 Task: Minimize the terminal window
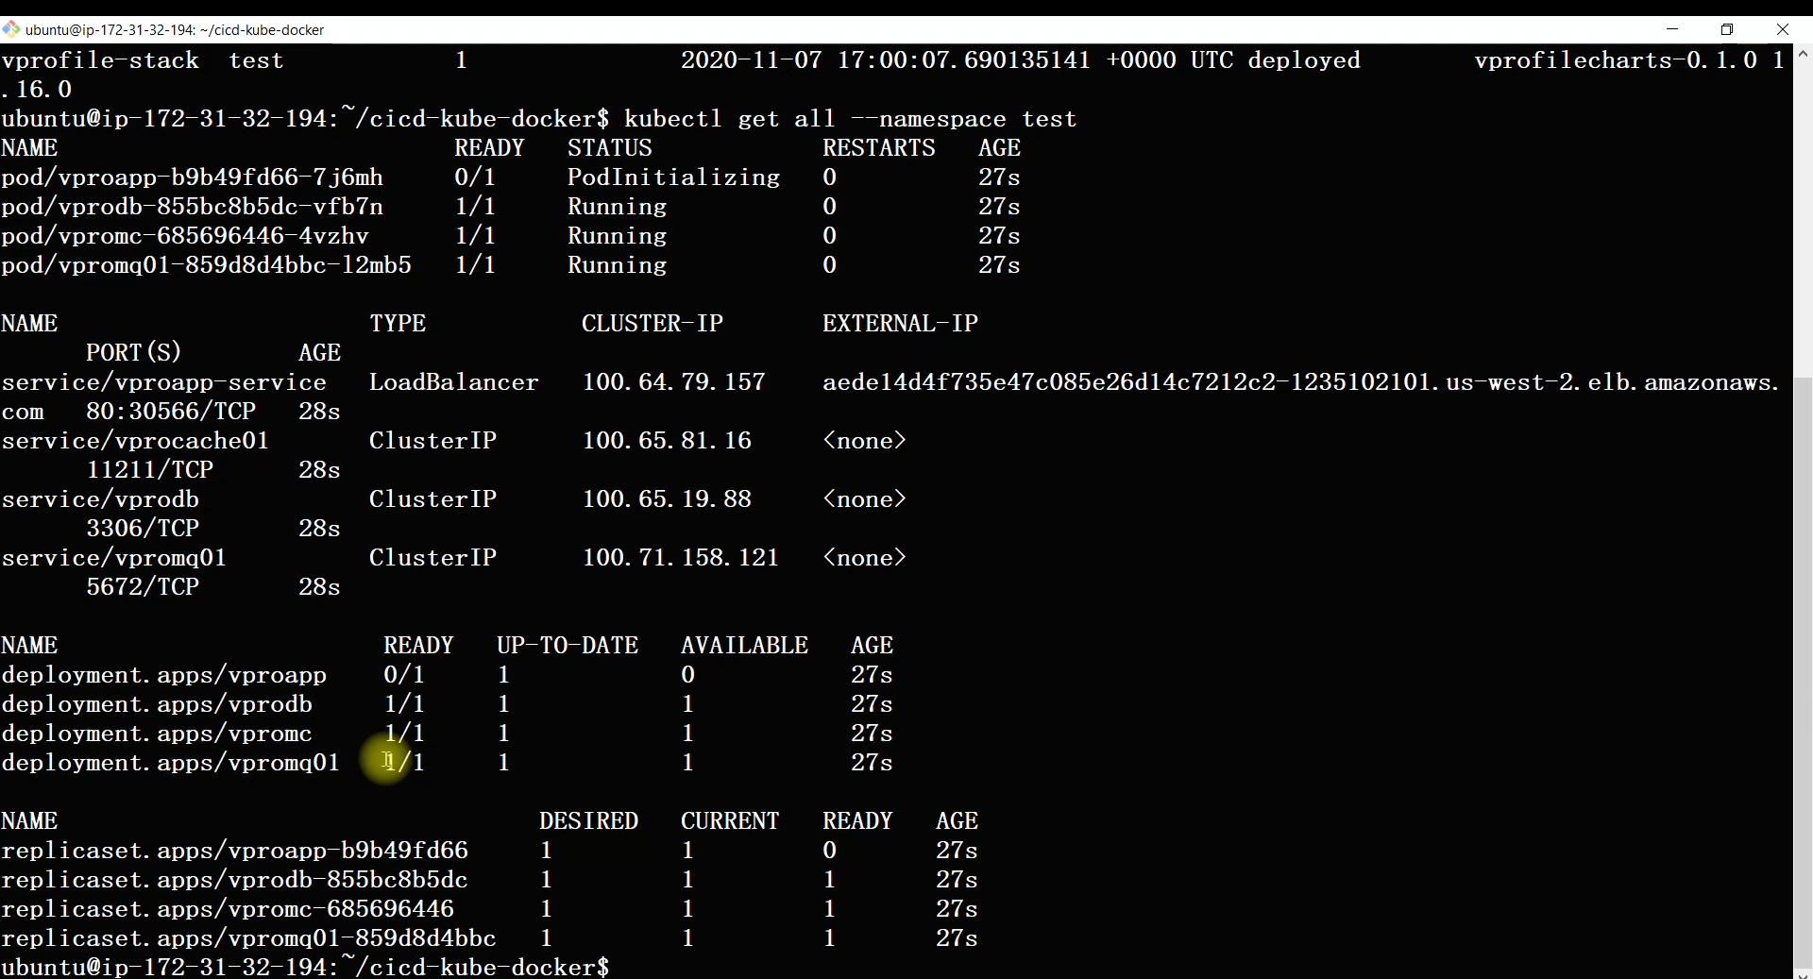pyautogui.click(x=1672, y=29)
